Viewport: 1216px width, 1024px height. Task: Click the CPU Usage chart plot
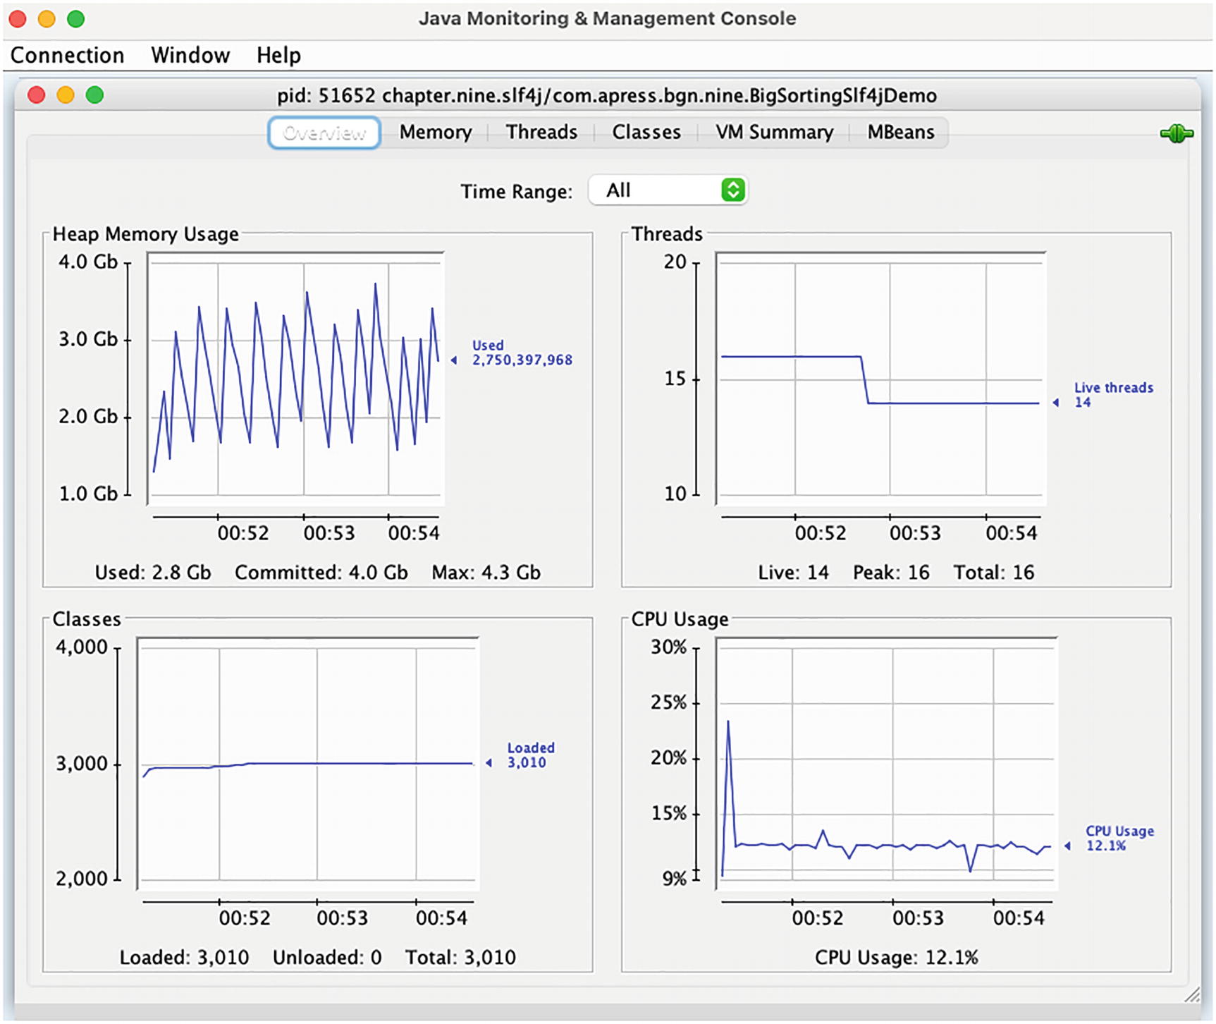coord(887,764)
